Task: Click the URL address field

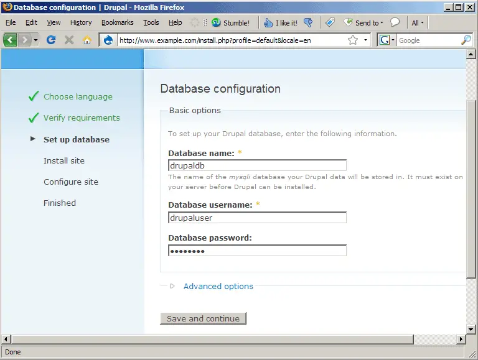Action: (x=232, y=40)
